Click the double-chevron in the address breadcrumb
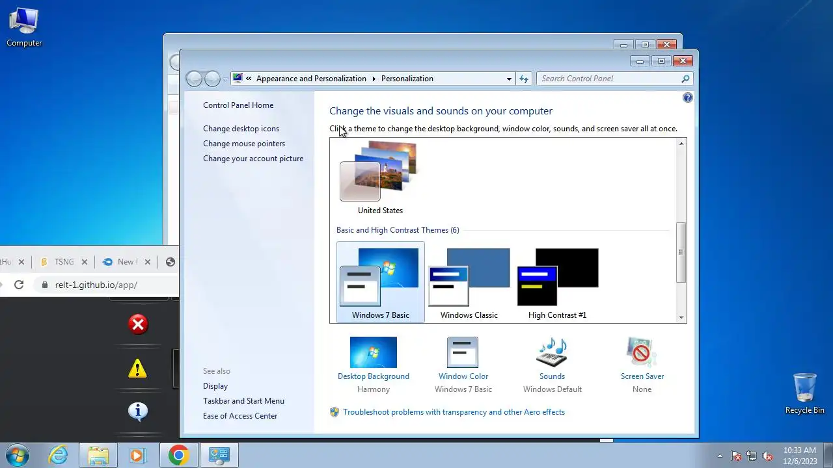The height and width of the screenshot is (468, 833). point(249,79)
